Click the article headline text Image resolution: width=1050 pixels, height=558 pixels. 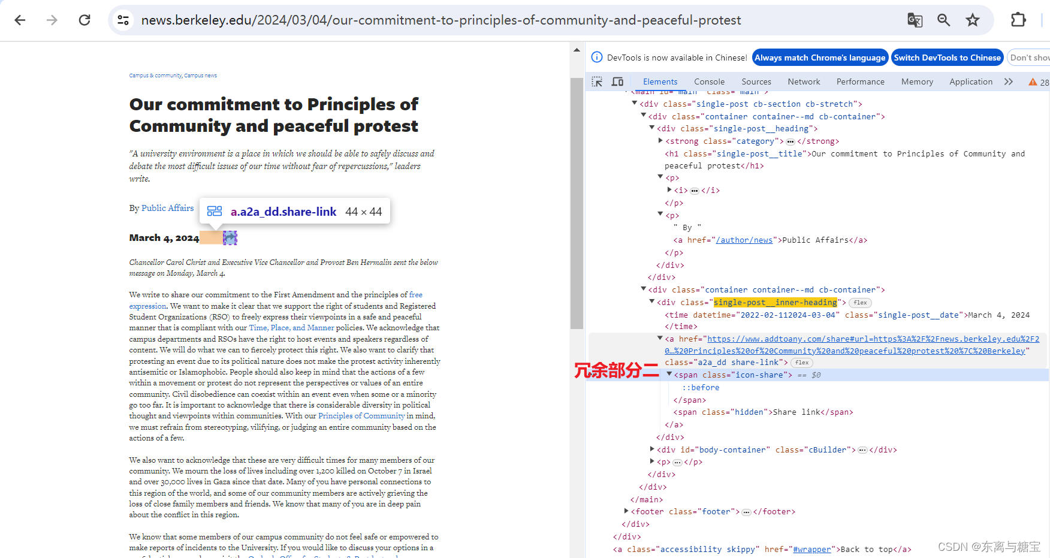pos(274,115)
